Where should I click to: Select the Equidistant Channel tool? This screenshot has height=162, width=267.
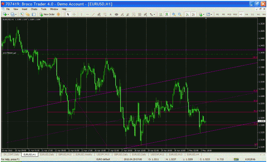click(99, 15)
